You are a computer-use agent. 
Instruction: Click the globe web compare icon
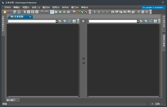tap(74, 12)
